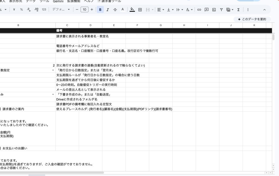Select the 請求書のご案内 cell
Viewport: 279px width, 176px height.
tap(28, 109)
